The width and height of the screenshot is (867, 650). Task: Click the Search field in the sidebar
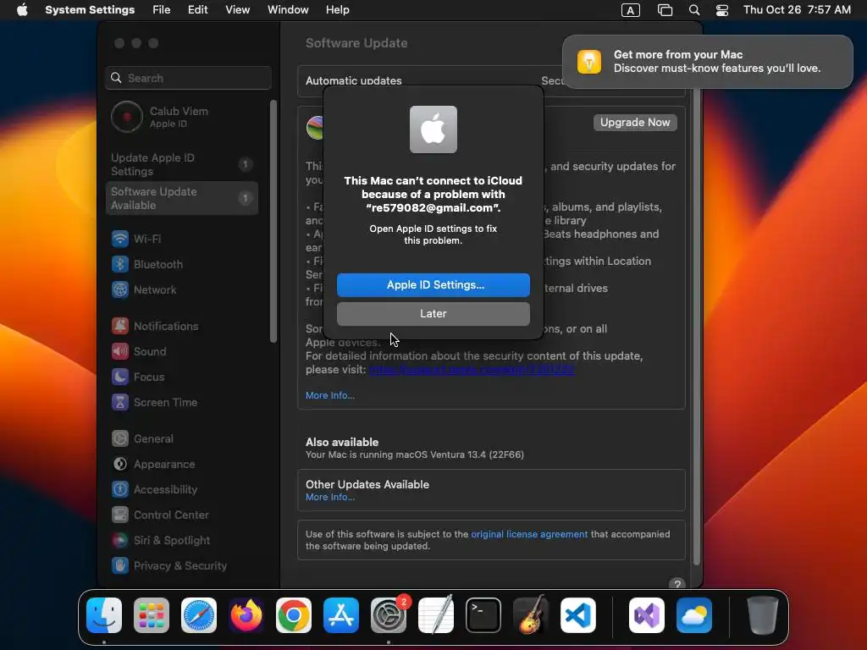click(188, 78)
